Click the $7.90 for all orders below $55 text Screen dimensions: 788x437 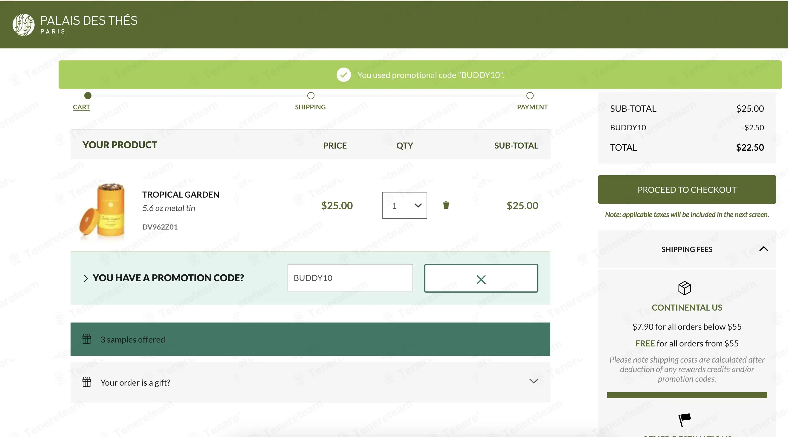687,327
